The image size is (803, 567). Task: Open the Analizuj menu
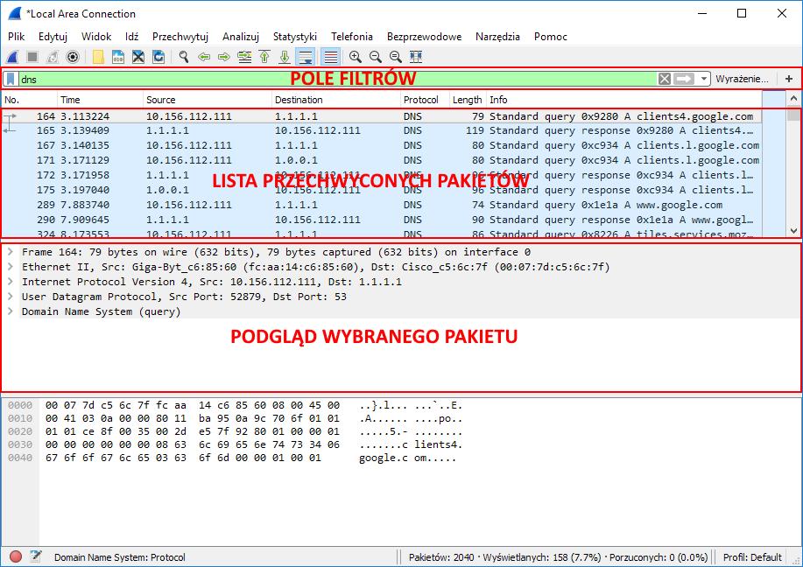241,37
